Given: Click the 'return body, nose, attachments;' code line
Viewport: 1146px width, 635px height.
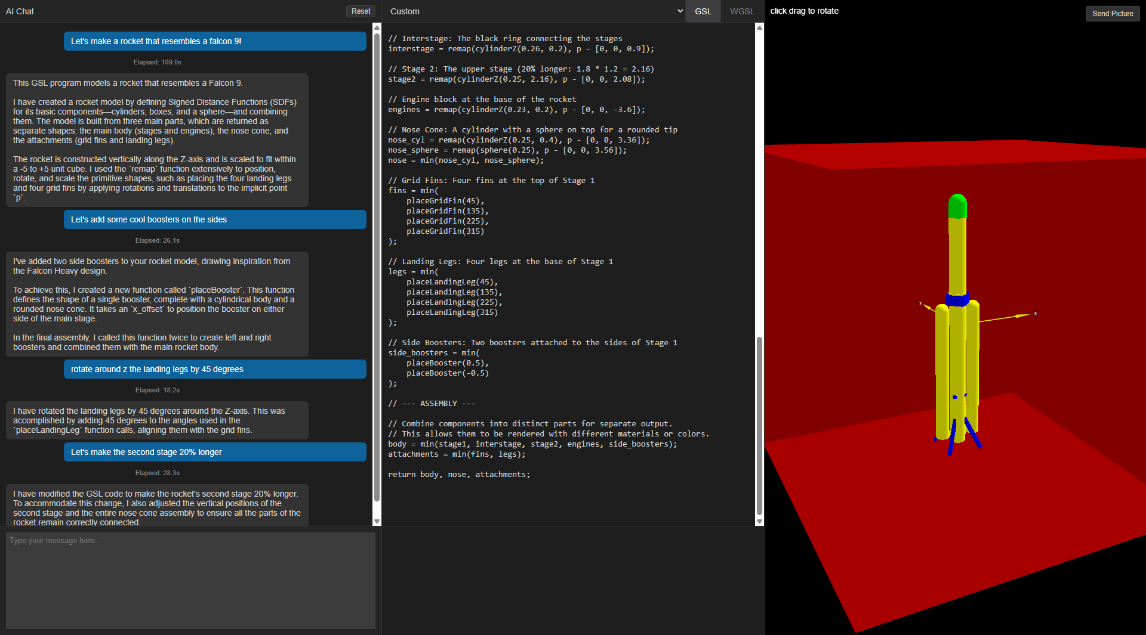Looking at the screenshot, I should click(458, 475).
